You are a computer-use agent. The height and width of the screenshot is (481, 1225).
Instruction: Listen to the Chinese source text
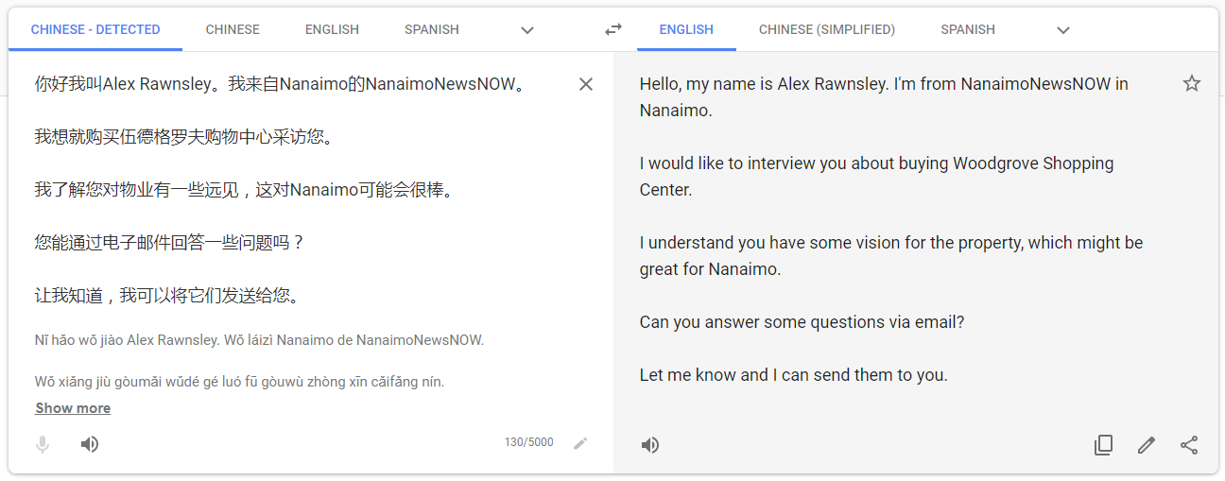[90, 444]
